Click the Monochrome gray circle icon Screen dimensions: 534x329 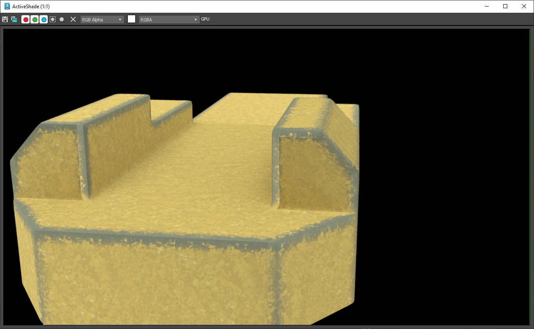point(62,19)
